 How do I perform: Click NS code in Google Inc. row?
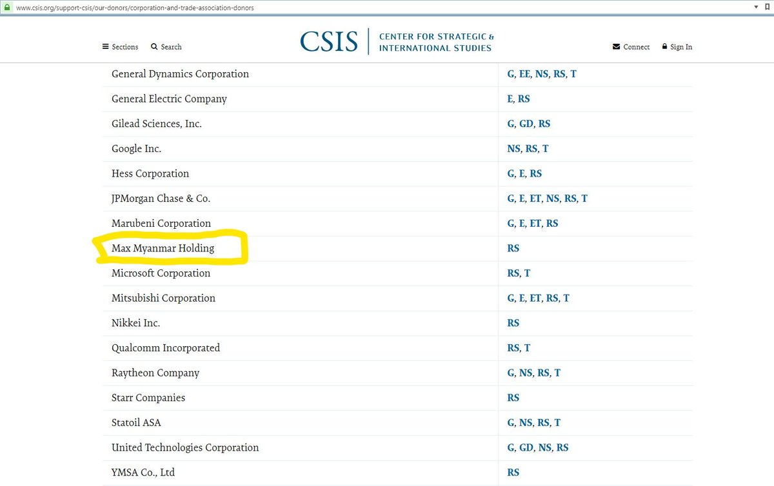click(x=513, y=149)
